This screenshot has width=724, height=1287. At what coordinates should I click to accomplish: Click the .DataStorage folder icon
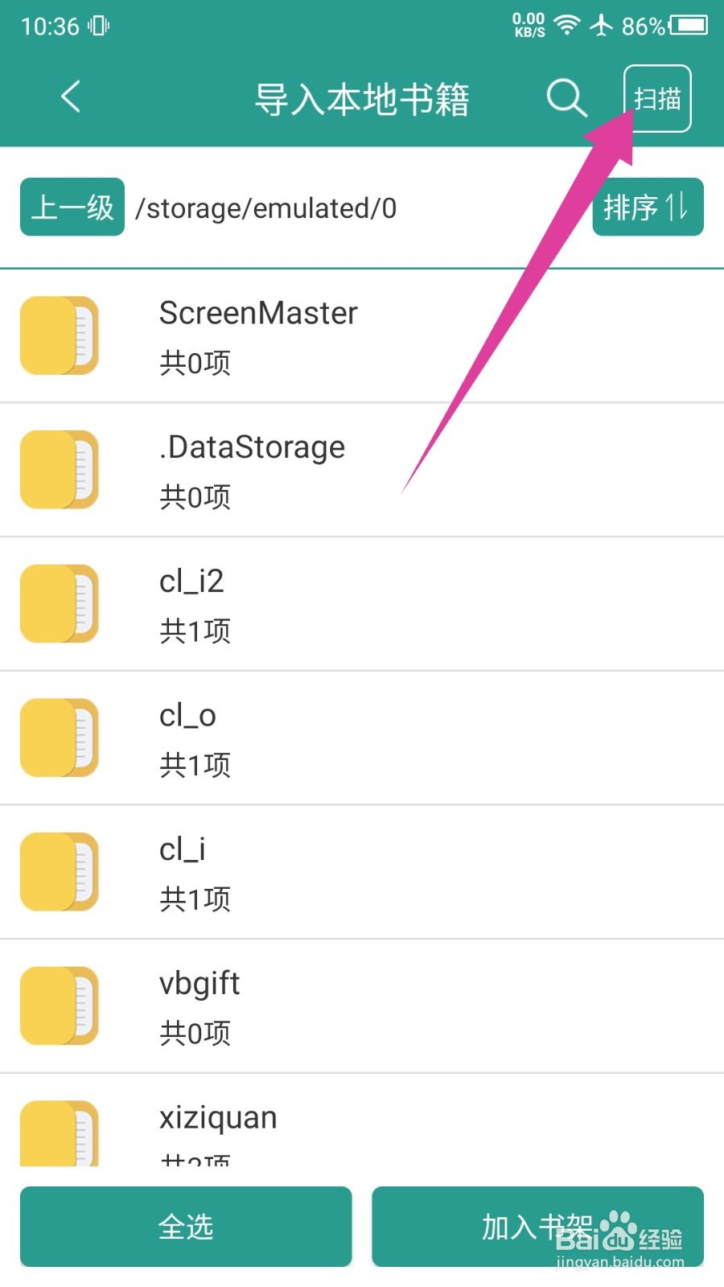click(x=60, y=470)
